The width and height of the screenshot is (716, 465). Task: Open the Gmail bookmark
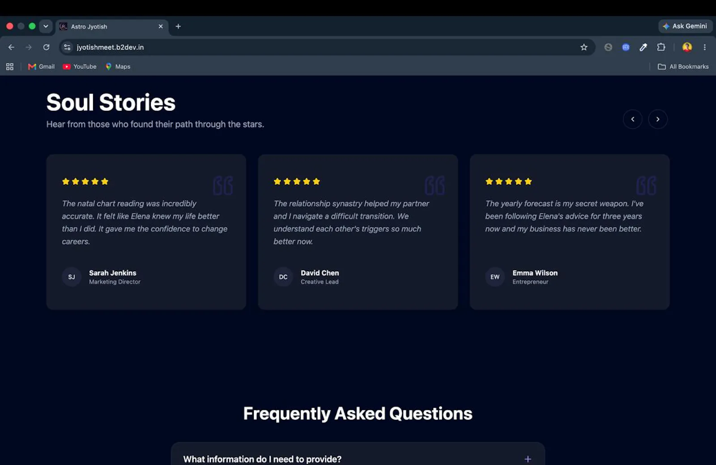tap(41, 67)
